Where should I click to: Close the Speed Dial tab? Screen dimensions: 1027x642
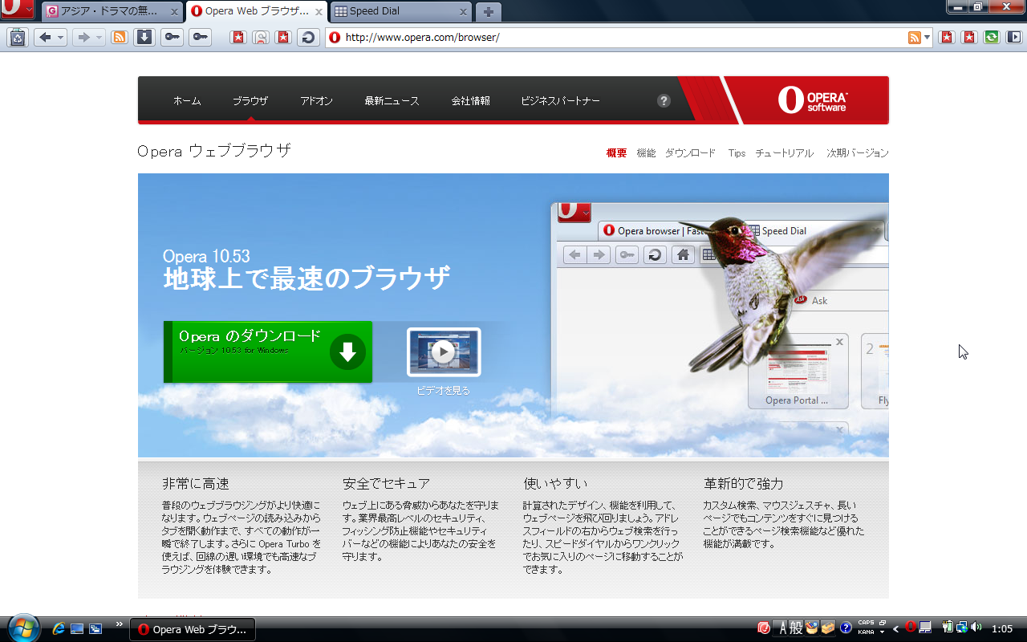click(x=463, y=12)
